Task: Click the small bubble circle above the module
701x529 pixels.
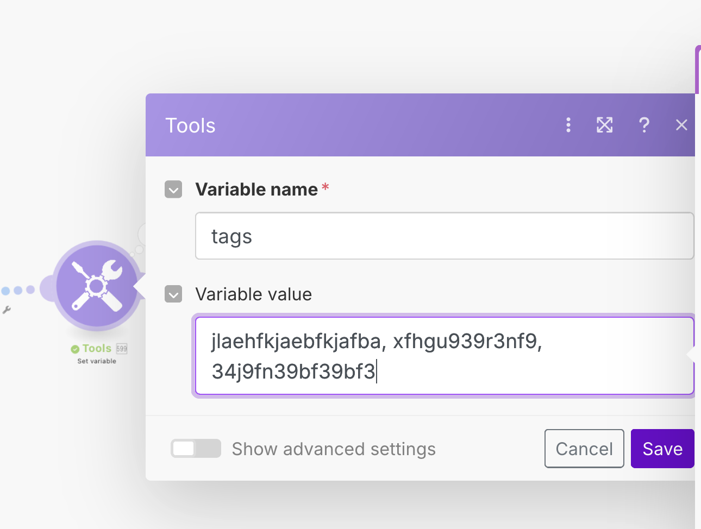Action: (139, 249)
